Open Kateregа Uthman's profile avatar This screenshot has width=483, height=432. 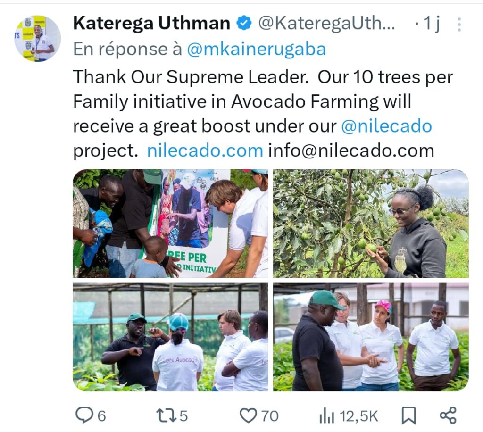pos(37,38)
